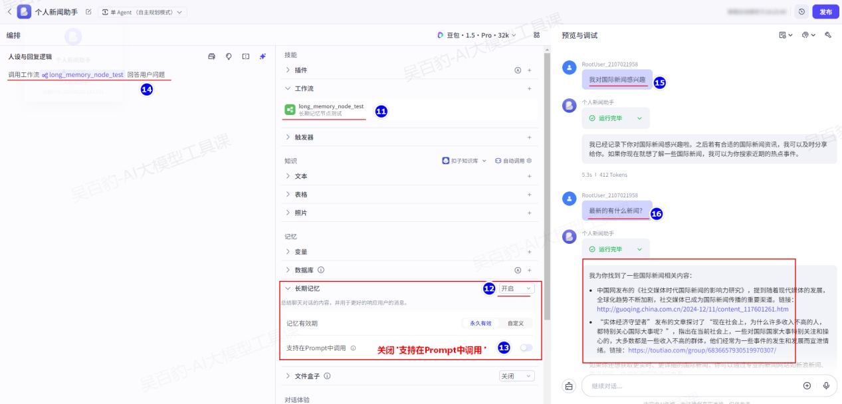
Task: Add a plugin with 插件 plus icon
Action: click(529, 70)
